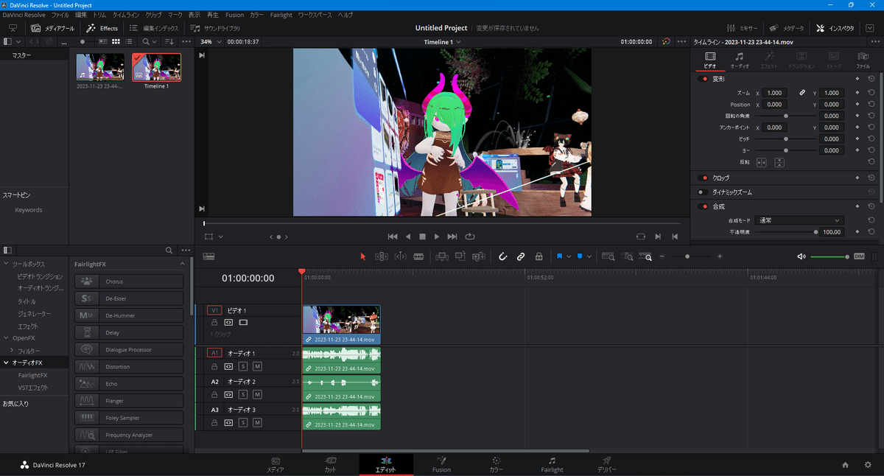Collapse the FairlightFX effects list
Image resolution: width=884 pixels, height=476 pixels.
coord(182,264)
